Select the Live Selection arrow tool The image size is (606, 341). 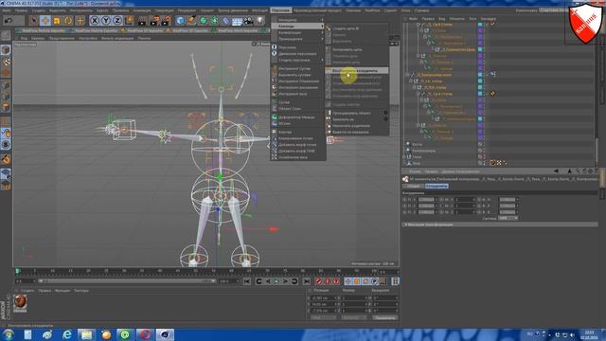(34, 20)
